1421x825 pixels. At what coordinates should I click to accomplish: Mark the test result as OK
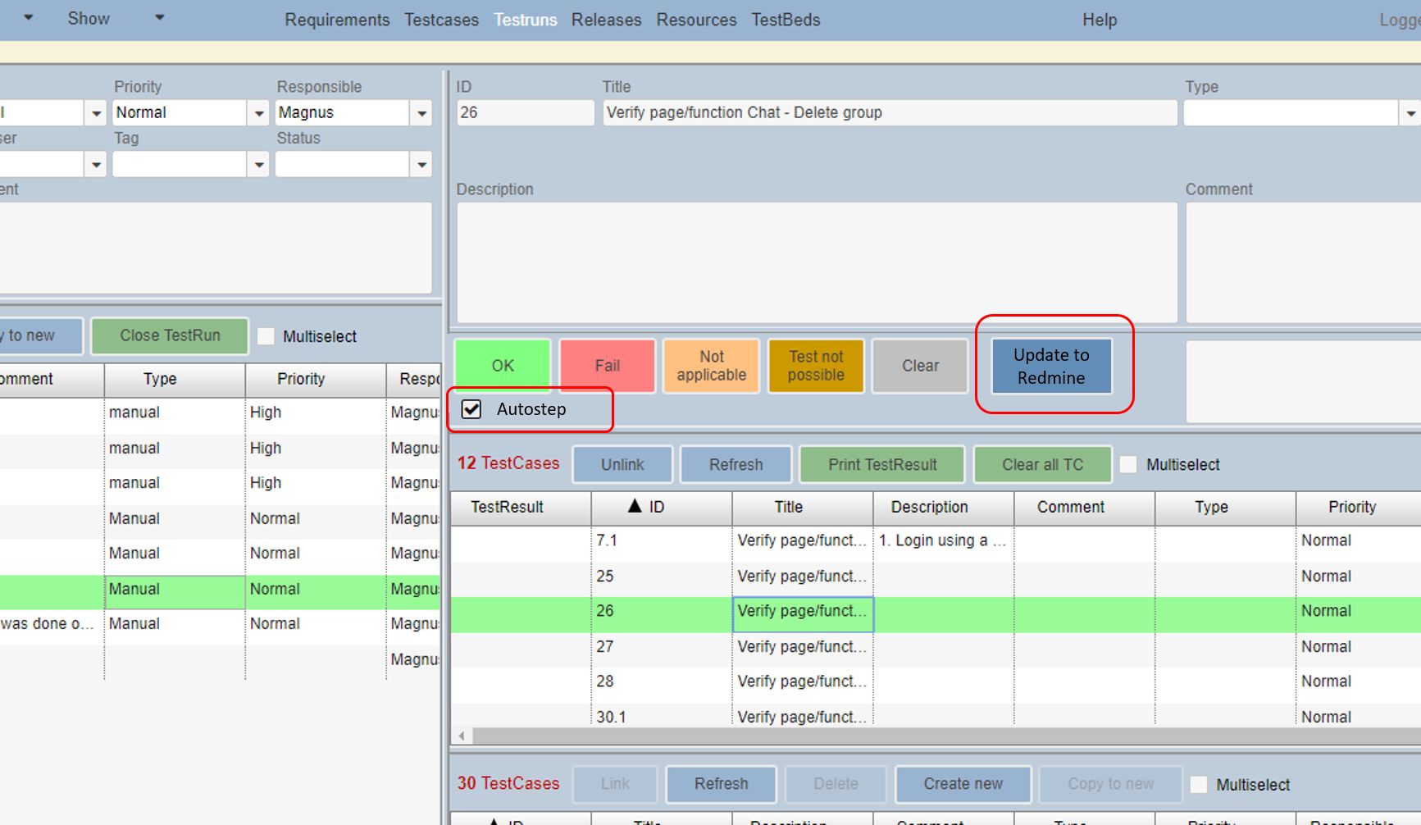pyautogui.click(x=501, y=366)
